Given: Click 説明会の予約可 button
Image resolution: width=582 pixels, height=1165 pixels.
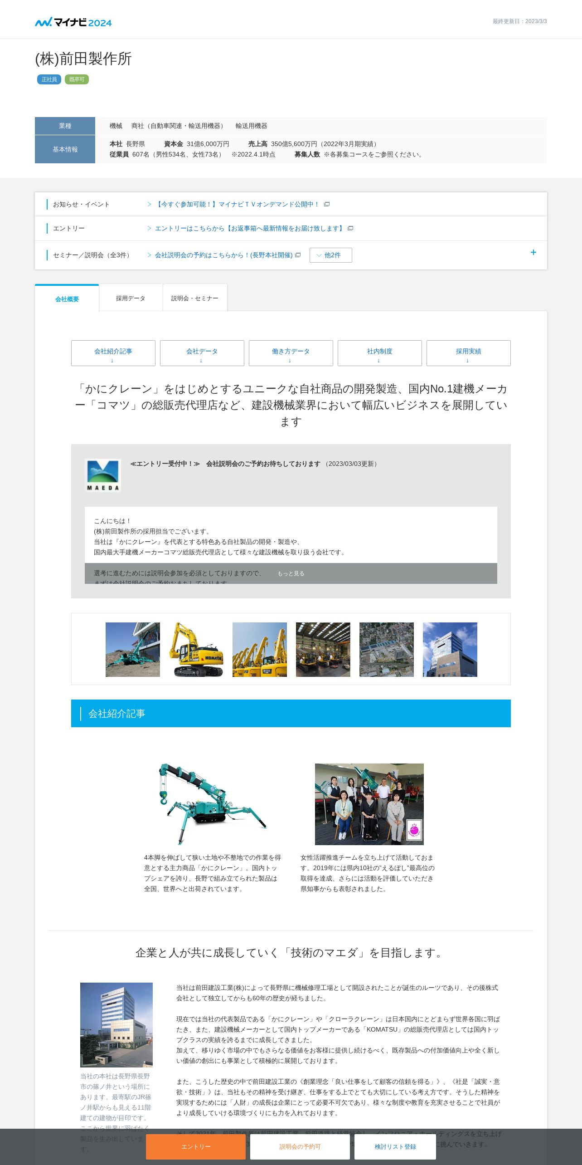Looking at the screenshot, I should 300,1146.
